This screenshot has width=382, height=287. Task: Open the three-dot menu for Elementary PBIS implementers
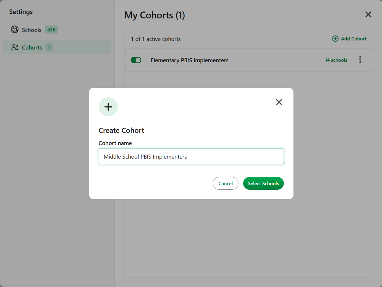[x=360, y=60]
